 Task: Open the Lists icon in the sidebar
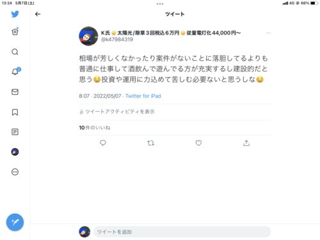click(x=15, y=132)
